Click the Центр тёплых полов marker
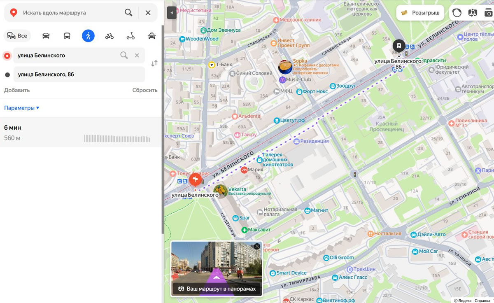The image size is (494, 303). [x=459, y=37]
